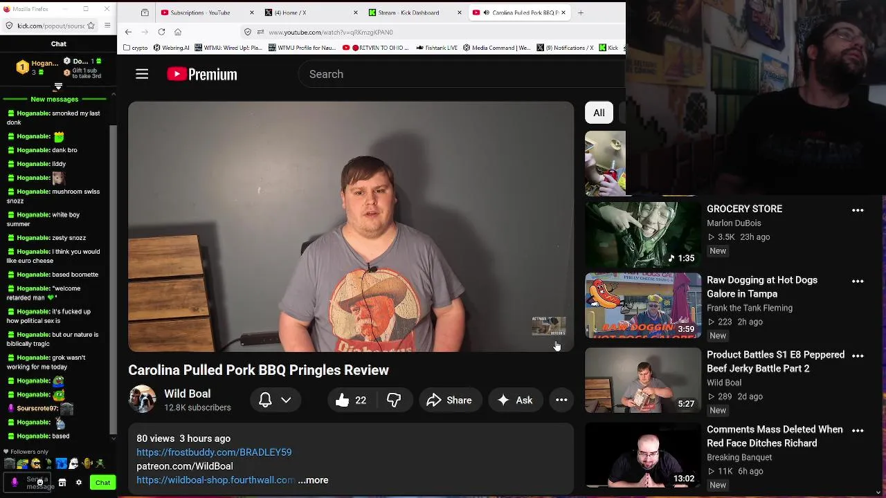Open the Firefox list all tabs button
886x498 pixels.
tap(145, 12)
